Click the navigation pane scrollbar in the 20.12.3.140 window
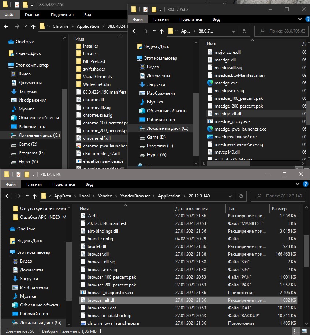310x335 pixels. click(69, 271)
